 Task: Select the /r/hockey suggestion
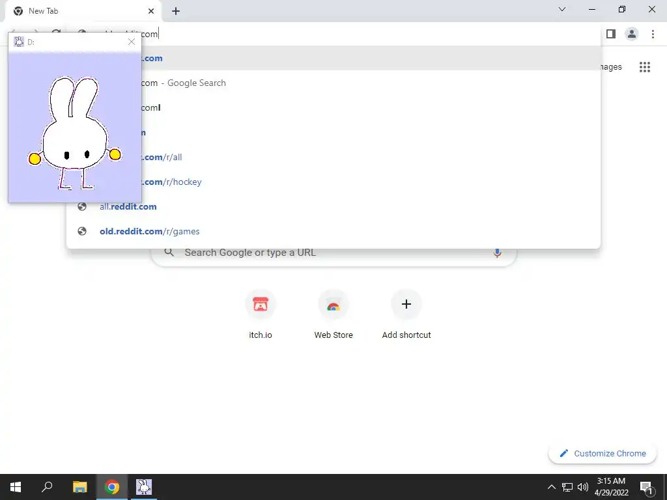333,182
